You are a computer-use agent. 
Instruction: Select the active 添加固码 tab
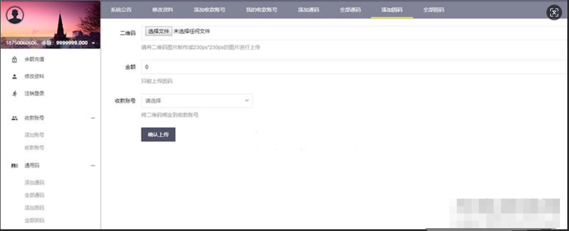[392, 10]
